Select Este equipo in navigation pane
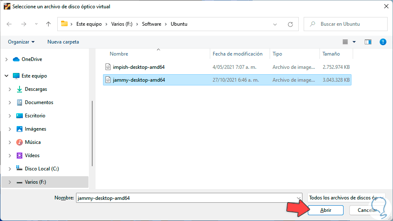Image resolution: width=393 pixels, height=221 pixels. coord(34,76)
